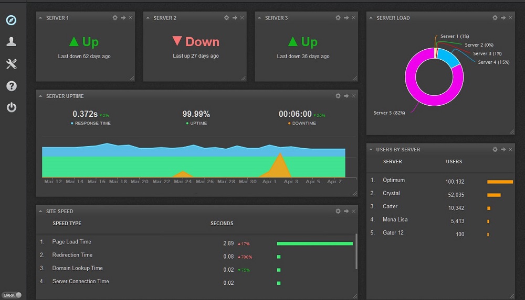The width and height of the screenshot is (525, 300).
Task: Toggle Response Time legend series
Action: 91,123
